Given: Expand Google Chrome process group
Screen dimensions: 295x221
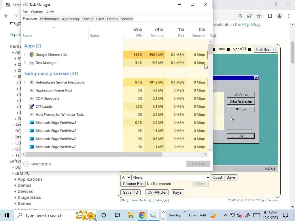Looking at the screenshot, I should 25,55.
